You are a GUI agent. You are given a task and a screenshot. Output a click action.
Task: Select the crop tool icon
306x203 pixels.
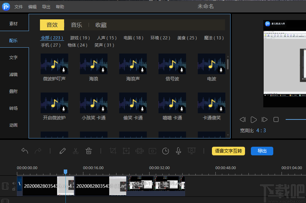(113, 151)
